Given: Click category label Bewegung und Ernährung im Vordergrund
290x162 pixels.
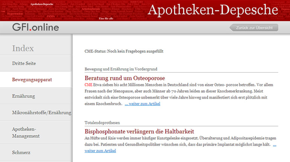Looking at the screenshot, I should (121, 69).
